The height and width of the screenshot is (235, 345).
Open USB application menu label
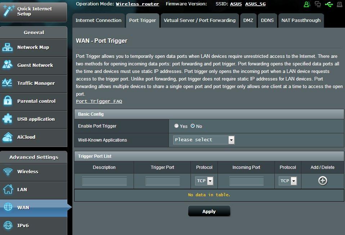coord(36,119)
